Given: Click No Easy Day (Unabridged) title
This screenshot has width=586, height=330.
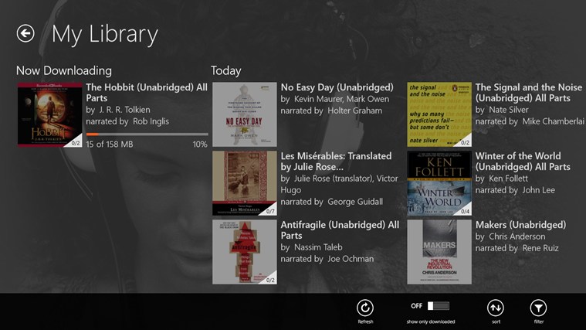Looking at the screenshot, I should 337,87.
